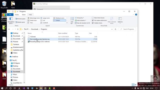Switch to large thumbnails view in status bar
Viewport: 160px width, 90px height.
(135, 85)
